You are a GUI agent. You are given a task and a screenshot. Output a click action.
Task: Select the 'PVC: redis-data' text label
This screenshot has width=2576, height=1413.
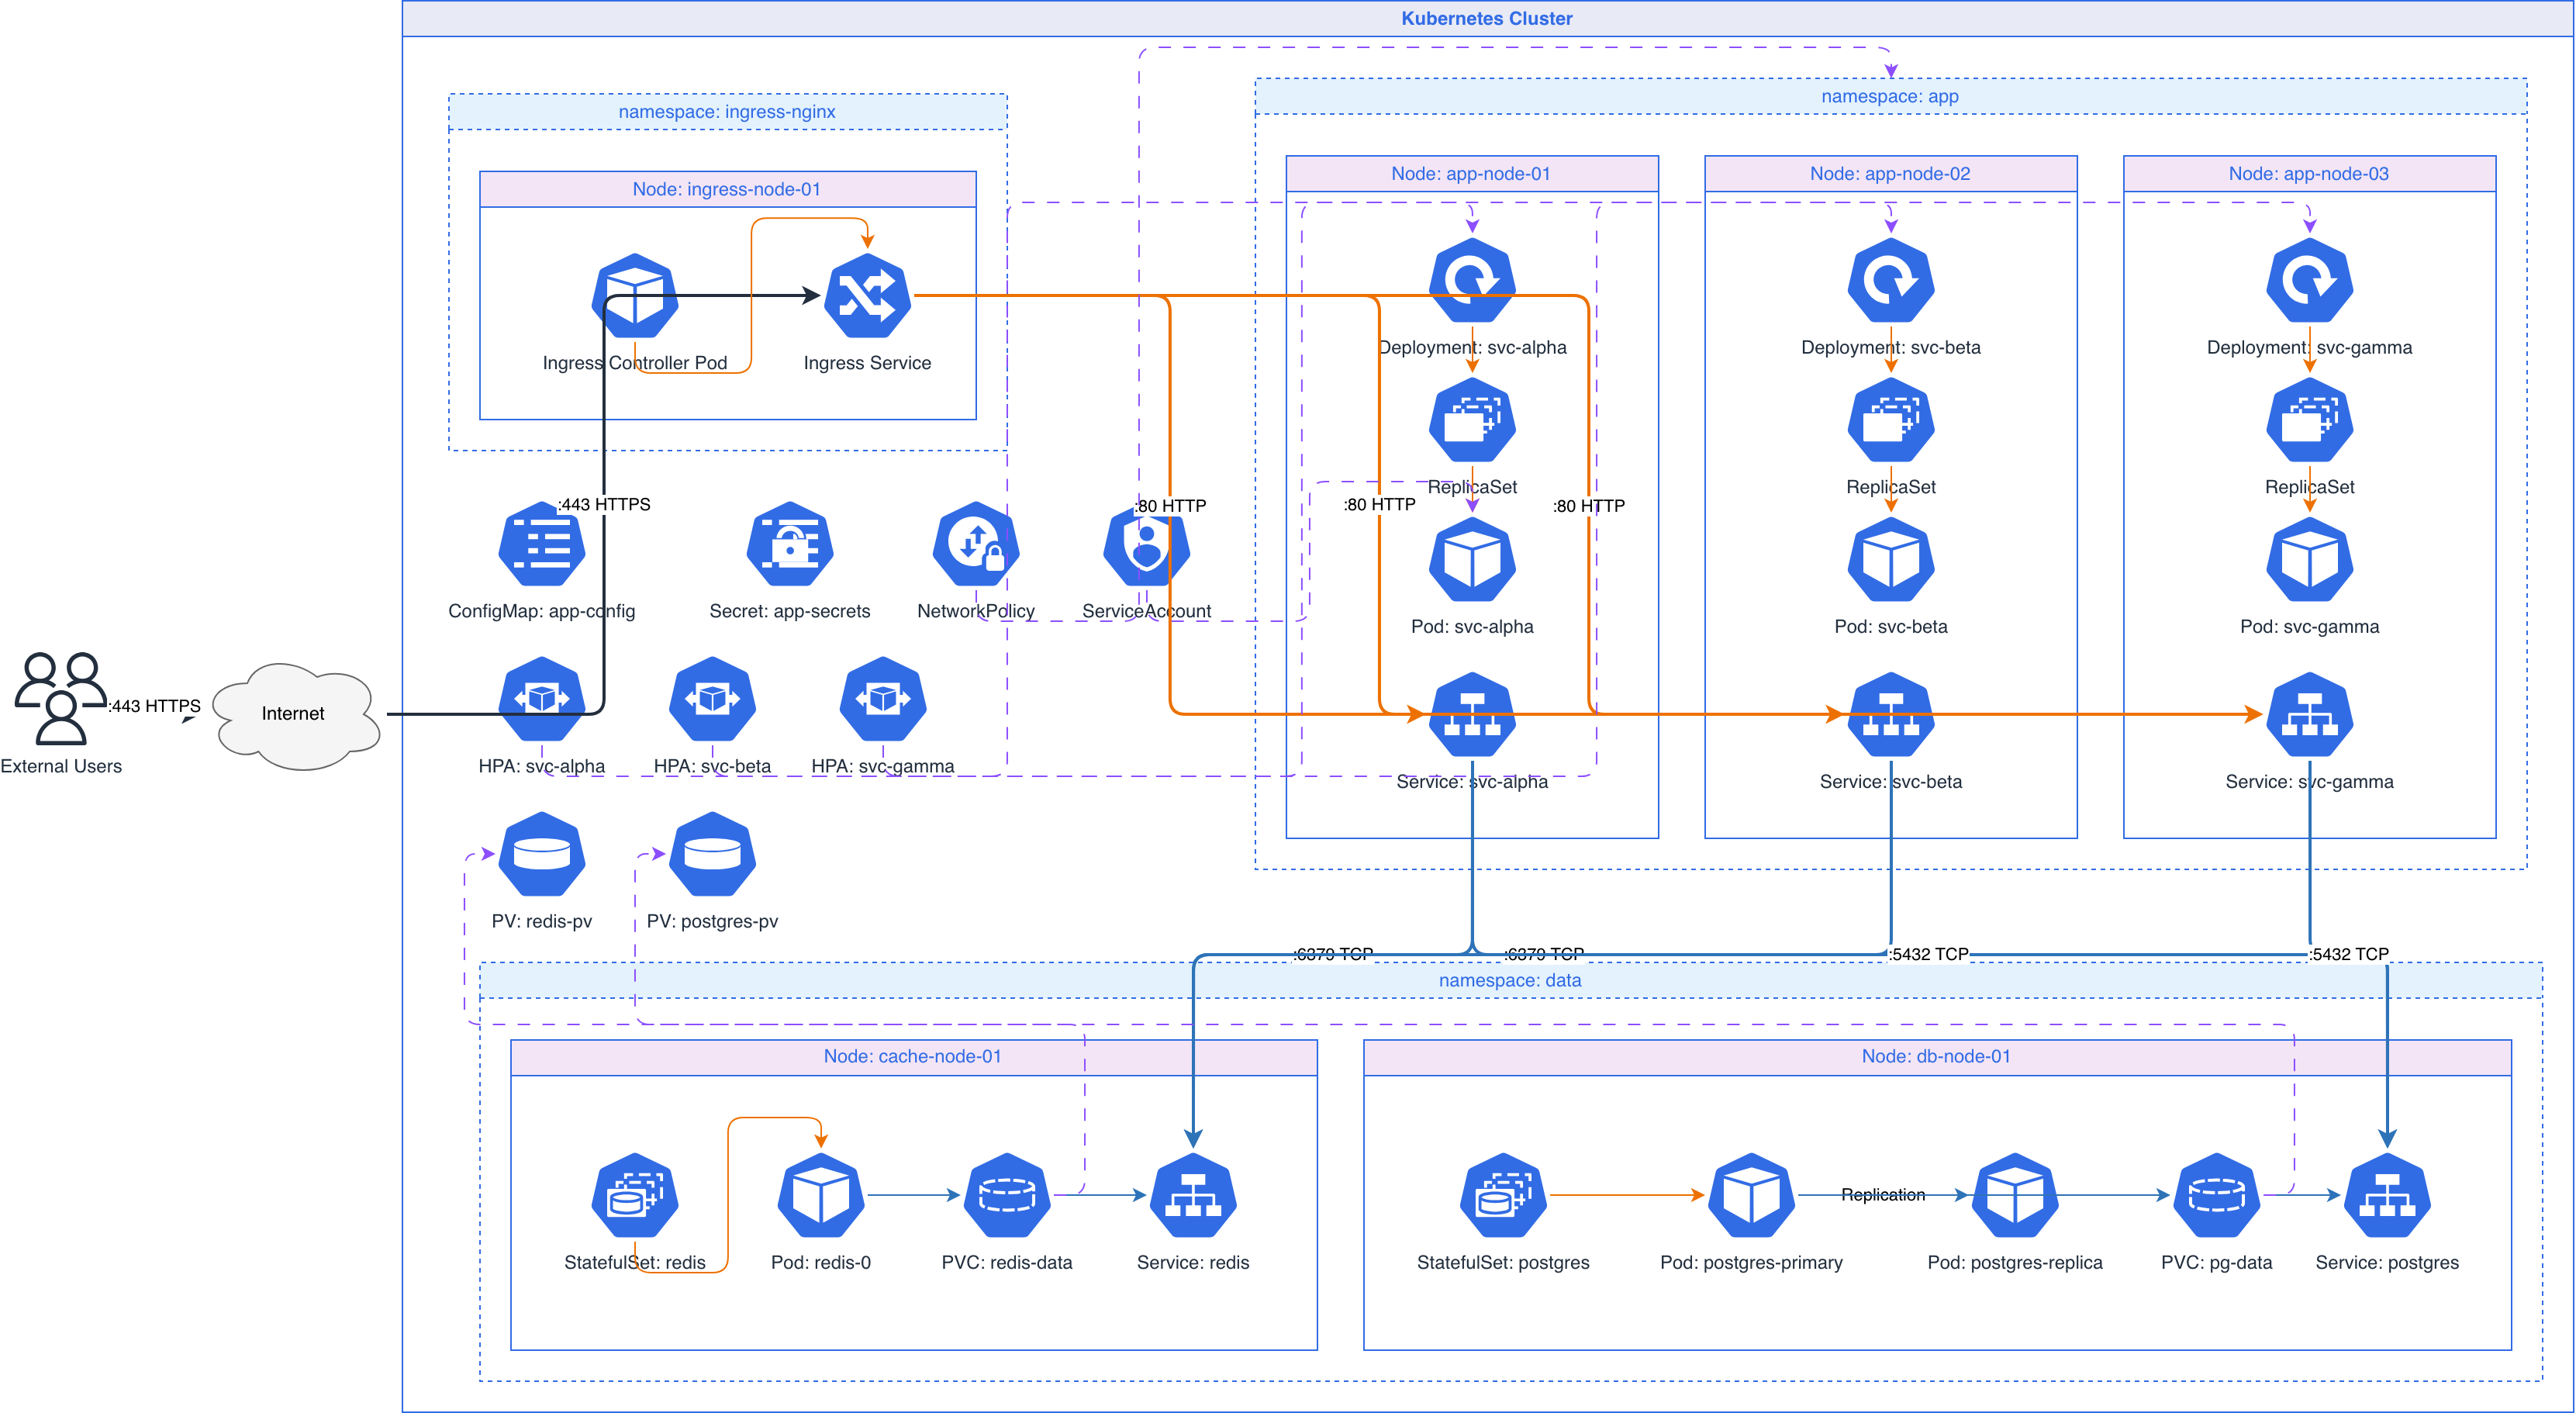click(x=1007, y=1262)
